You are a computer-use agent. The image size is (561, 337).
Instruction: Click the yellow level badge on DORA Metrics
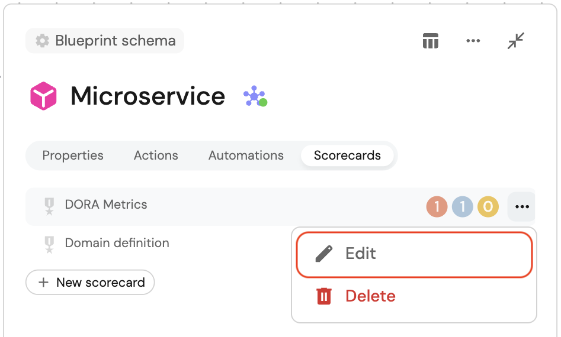click(x=488, y=207)
